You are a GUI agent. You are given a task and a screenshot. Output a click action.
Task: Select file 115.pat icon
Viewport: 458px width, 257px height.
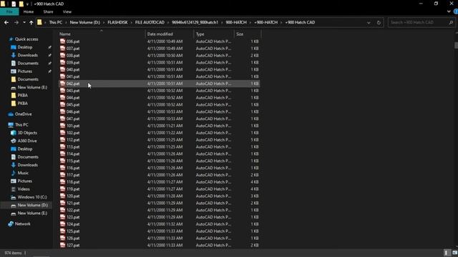(x=62, y=161)
